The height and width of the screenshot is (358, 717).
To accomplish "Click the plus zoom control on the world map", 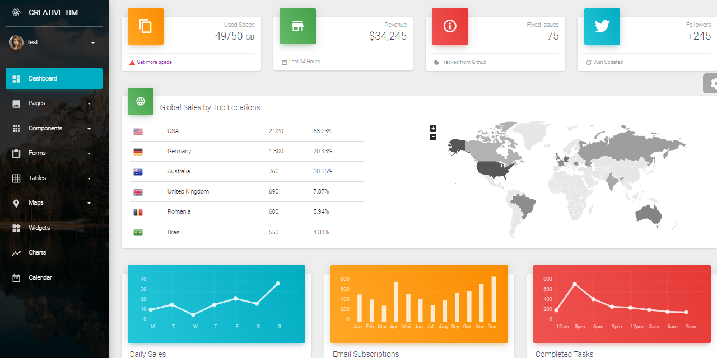I will [432, 128].
